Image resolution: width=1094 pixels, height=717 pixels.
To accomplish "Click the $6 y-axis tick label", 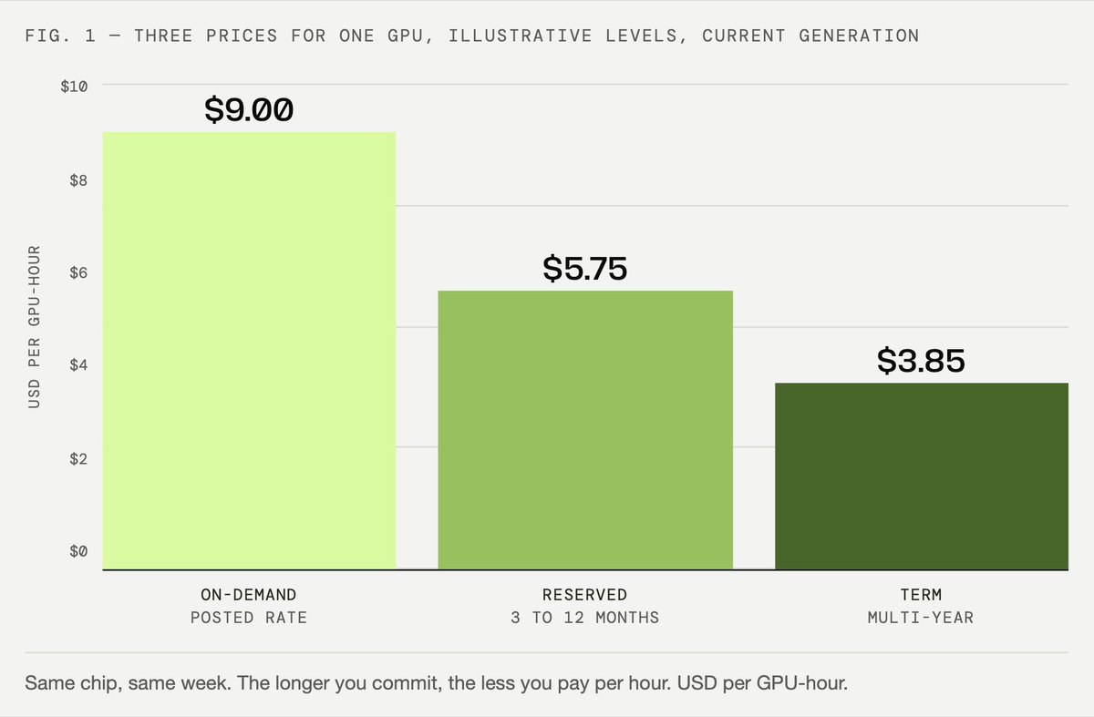I will pyautogui.click(x=80, y=272).
